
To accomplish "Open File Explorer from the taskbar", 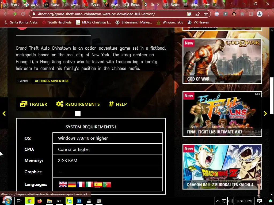I will (50, 201).
